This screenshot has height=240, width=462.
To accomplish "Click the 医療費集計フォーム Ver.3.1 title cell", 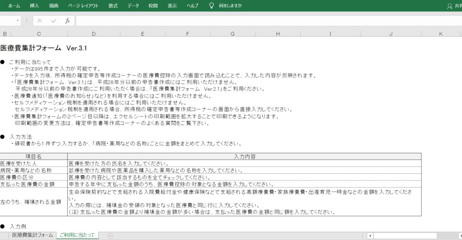I will coord(43,48).
